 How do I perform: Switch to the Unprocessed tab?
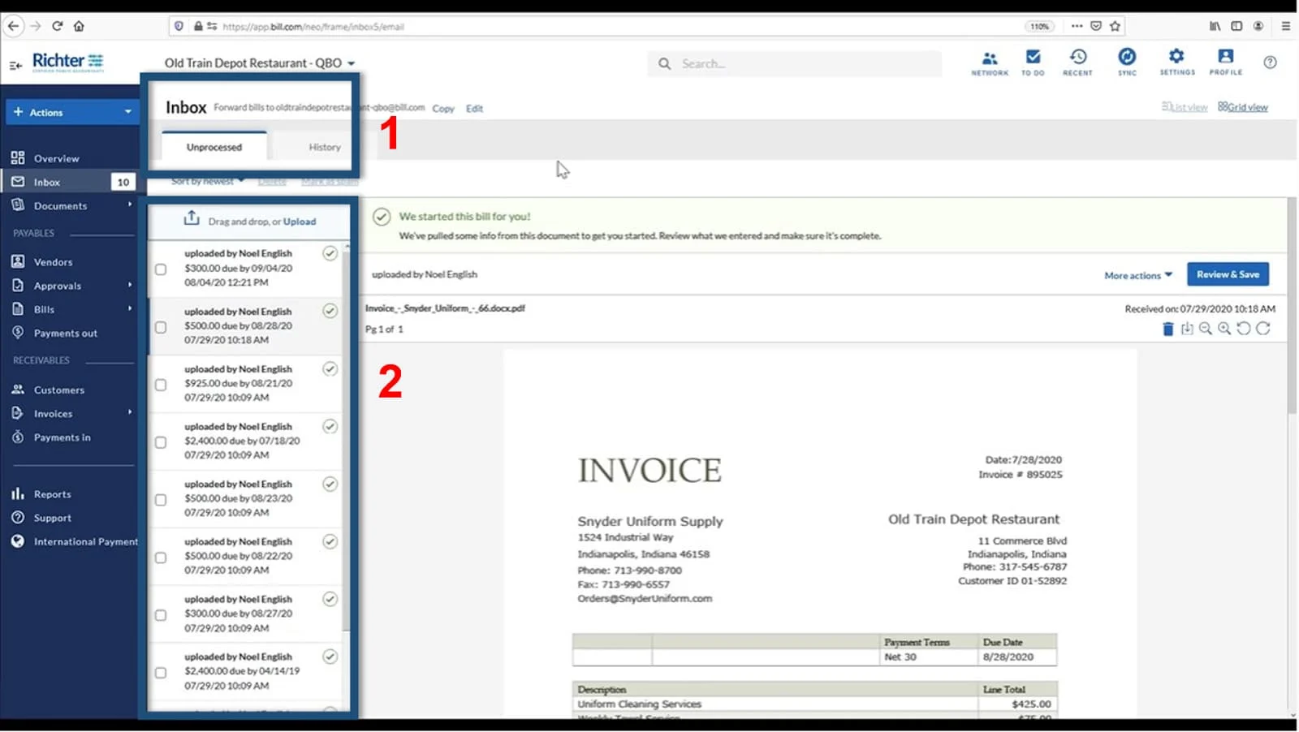[x=214, y=147]
